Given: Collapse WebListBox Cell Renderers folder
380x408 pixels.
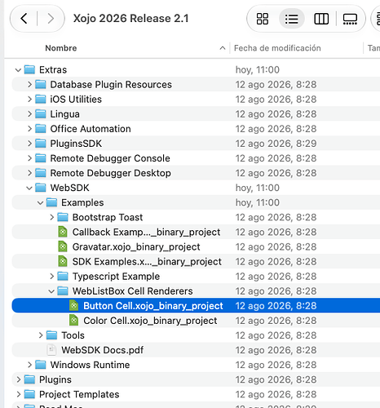Looking at the screenshot, I should point(51,291).
